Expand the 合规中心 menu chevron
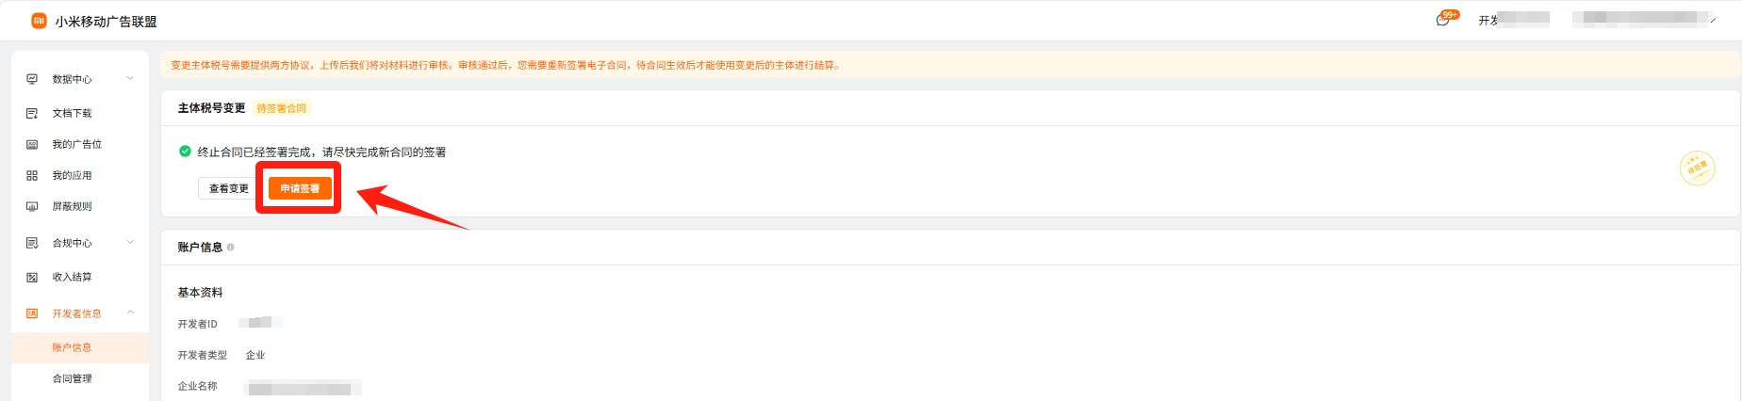The width and height of the screenshot is (1742, 401). click(130, 242)
